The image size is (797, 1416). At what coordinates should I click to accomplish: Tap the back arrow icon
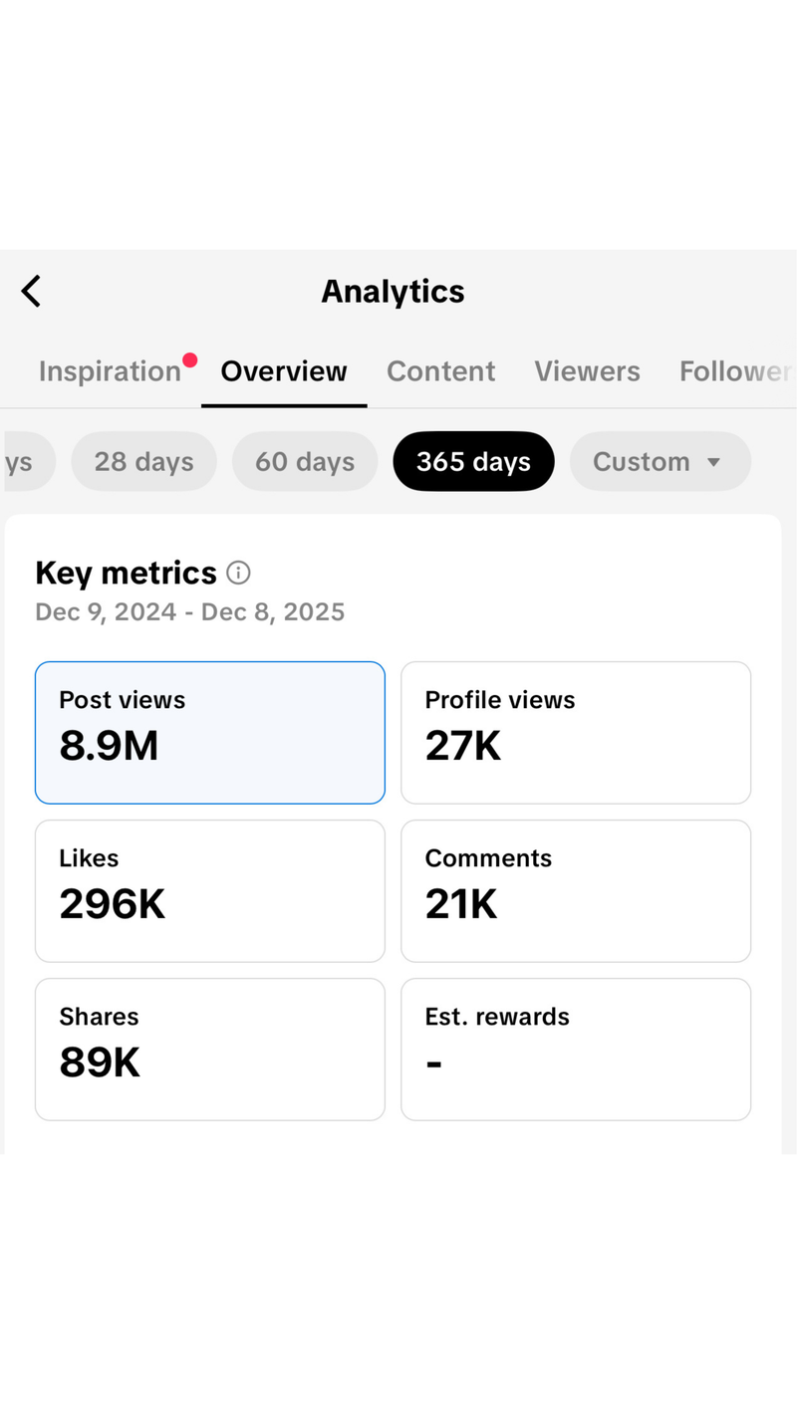(x=31, y=292)
